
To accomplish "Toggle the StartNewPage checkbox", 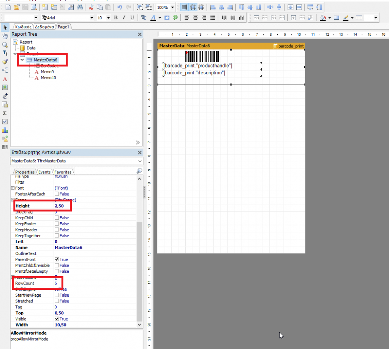I will point(57,295).
